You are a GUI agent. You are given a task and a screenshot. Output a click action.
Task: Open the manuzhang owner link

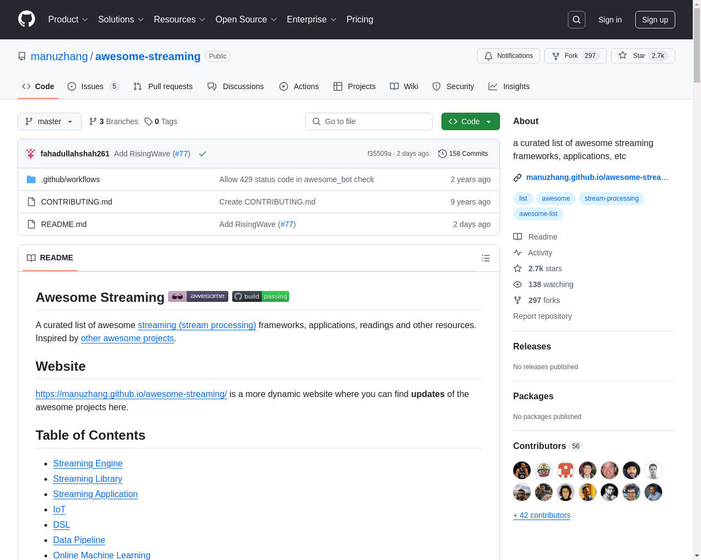click(59, 56)
